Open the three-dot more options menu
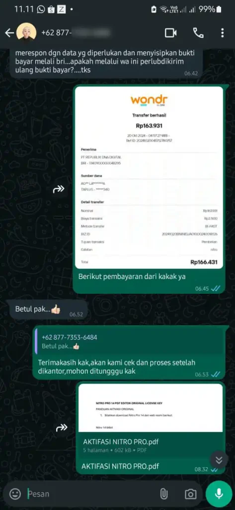The height and width of the screenshot is (510, 235). (x=223, y=33)
